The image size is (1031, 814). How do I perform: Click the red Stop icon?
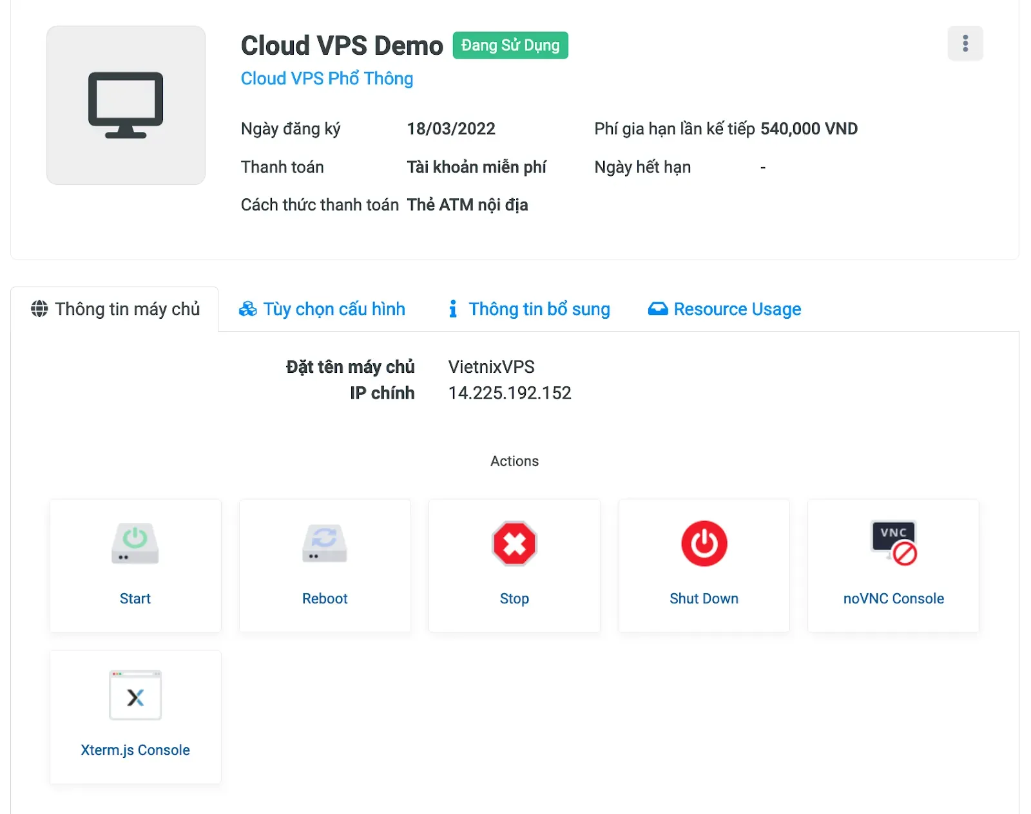pos(514,544)
